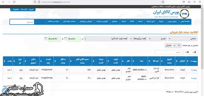Sort by حجم کالای قابل عرضه column
204x96 pixels.
pyautogui.click(x=81, y=61)
